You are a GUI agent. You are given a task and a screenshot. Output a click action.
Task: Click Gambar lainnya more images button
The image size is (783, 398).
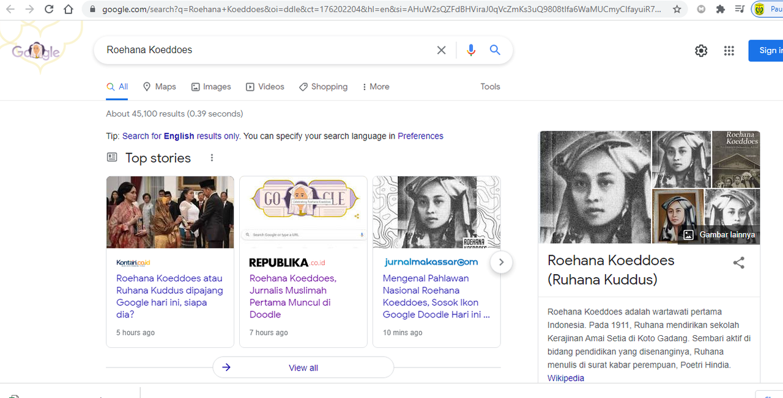(x=719, y=234)
